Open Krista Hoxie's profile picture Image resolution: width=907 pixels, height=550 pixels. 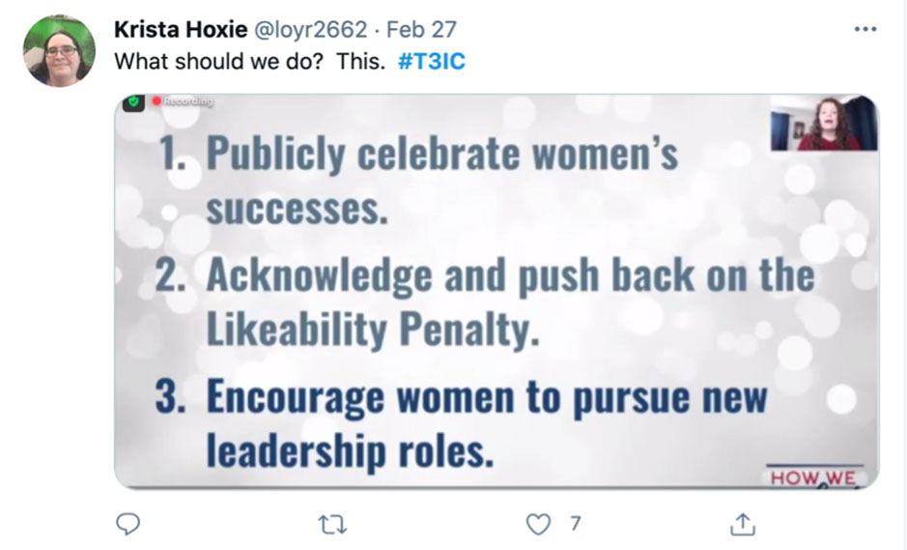[59, 50]
